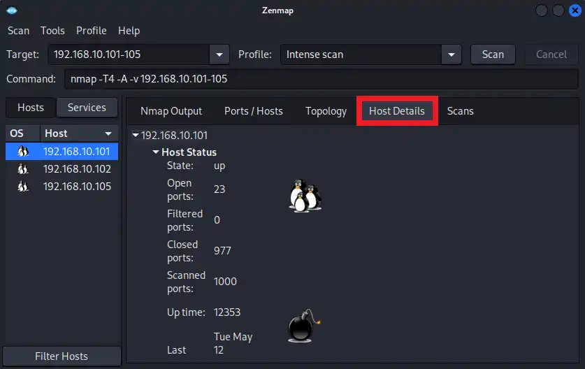Click the OS column header
Image resolution: width=585 pixels, height=369 pixels.
(x=22, y=133)
